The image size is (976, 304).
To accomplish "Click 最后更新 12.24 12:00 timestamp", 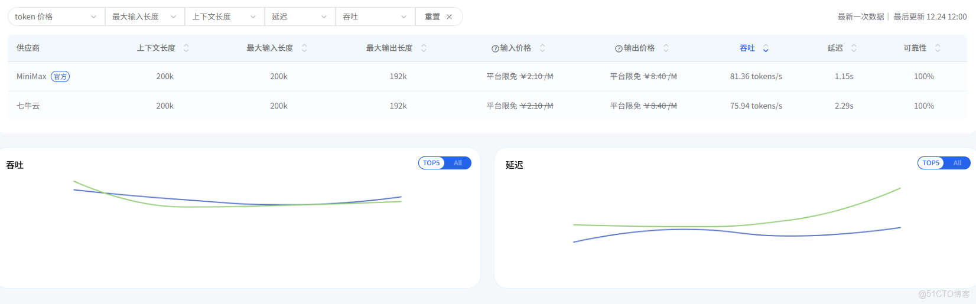I will pyautogui.click(x=930, y=17).
